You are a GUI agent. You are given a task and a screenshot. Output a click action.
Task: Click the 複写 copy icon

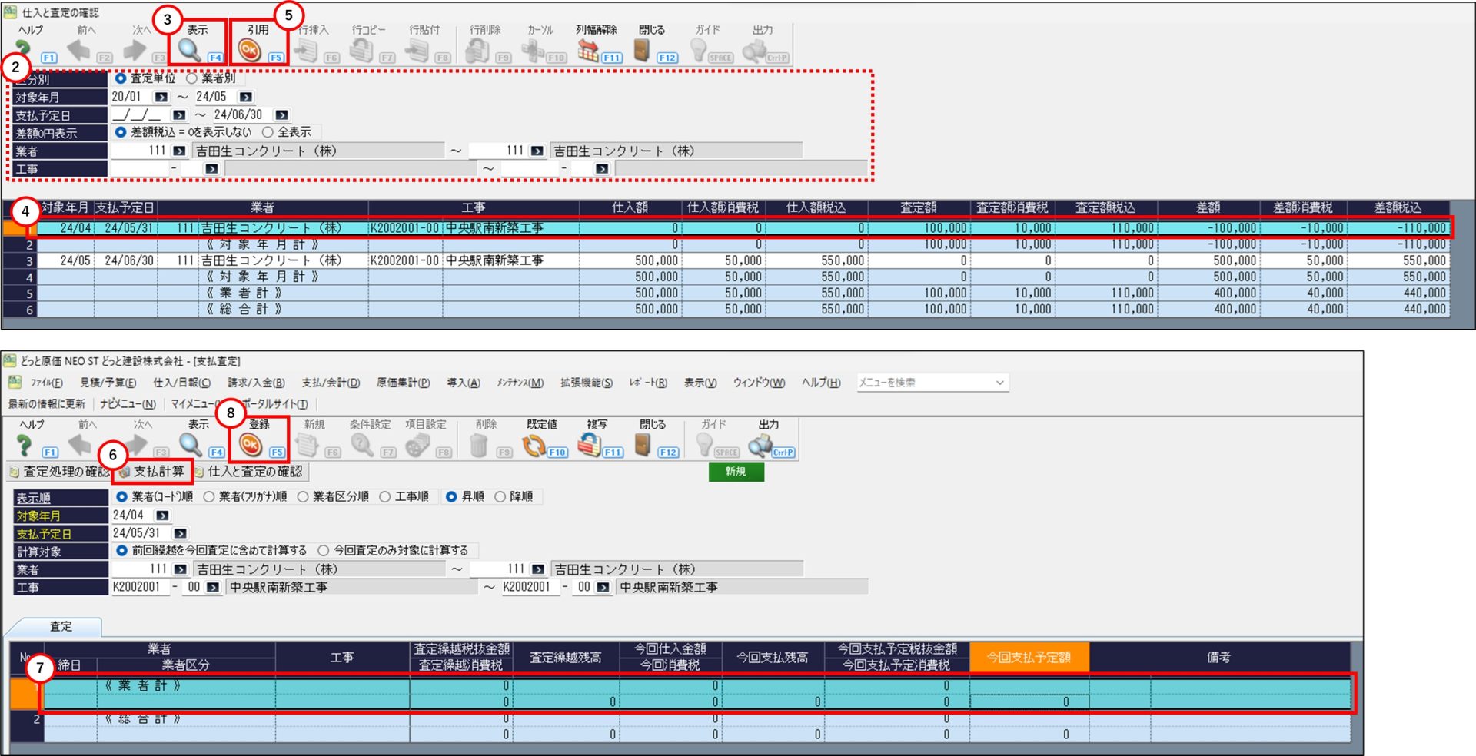click(x=590, y=445)
